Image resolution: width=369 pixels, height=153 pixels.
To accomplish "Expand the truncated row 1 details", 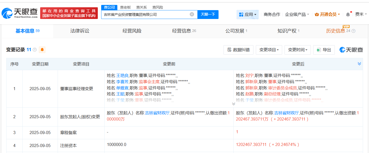I will click(233, 104).
